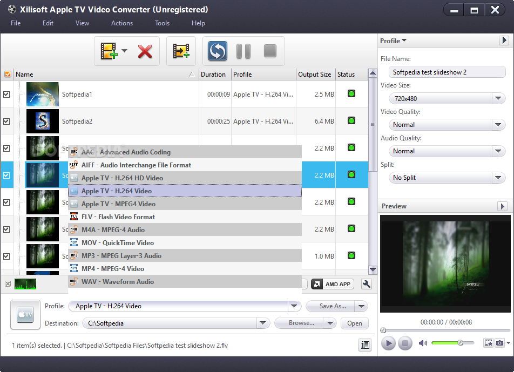
Task: Open the File menu
Action: coord(16,23)
